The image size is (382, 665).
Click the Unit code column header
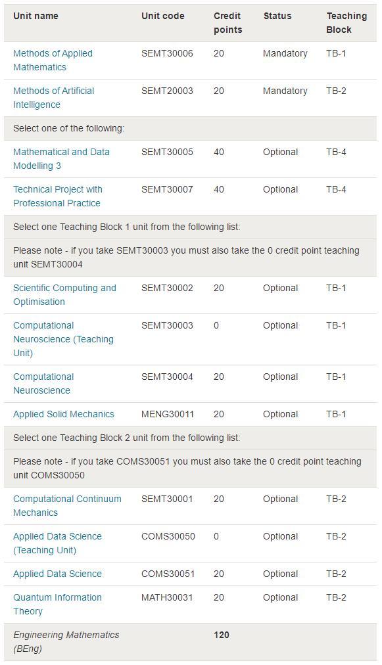tap(163, 16)
